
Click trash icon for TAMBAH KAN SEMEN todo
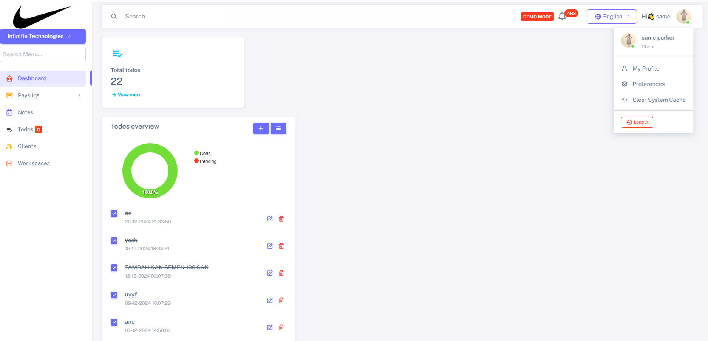point(281,273)
